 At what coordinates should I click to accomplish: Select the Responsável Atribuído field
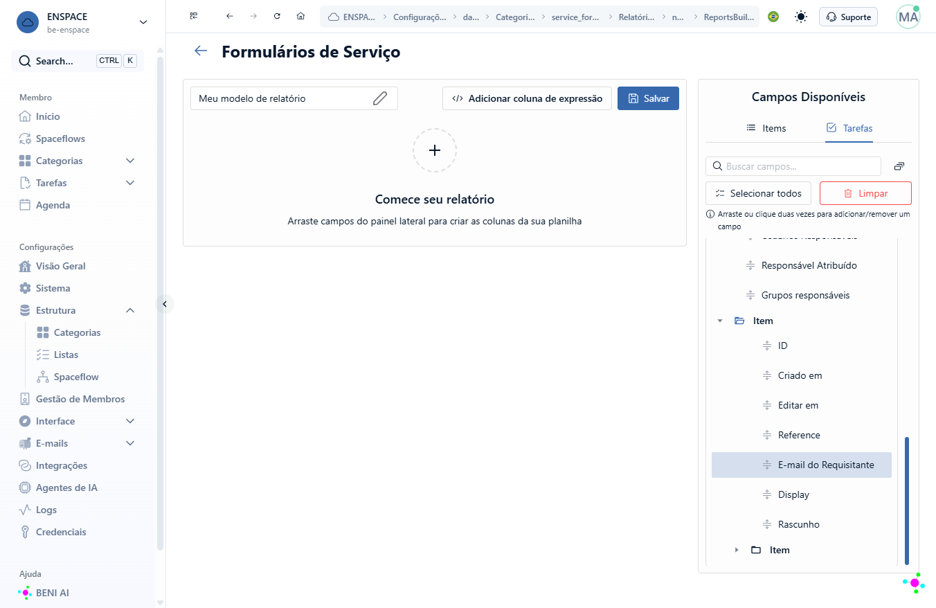click(x=802, y=265)
